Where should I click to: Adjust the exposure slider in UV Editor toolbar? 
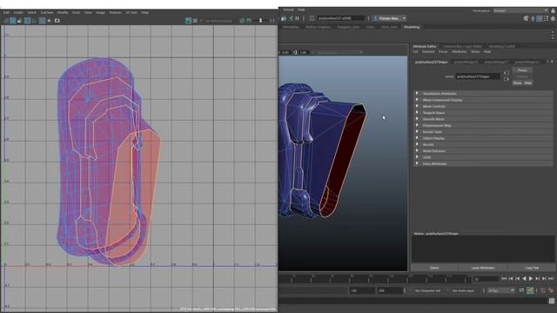(260, 21)
